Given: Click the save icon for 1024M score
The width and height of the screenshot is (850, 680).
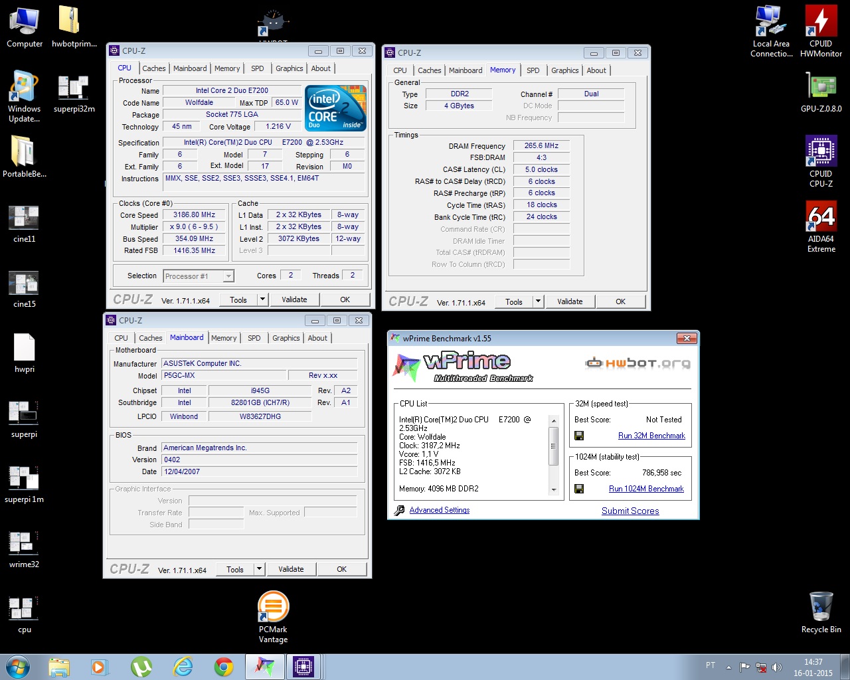Looking at the screenshot, I should click(x=579, y=489).
